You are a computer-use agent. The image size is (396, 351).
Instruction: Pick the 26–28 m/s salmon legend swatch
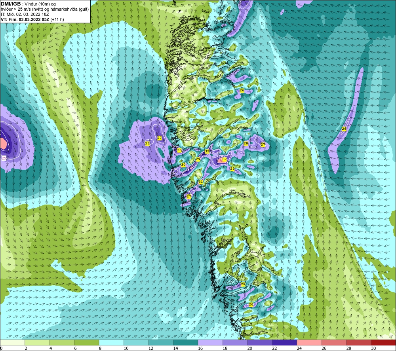point(334,342)
